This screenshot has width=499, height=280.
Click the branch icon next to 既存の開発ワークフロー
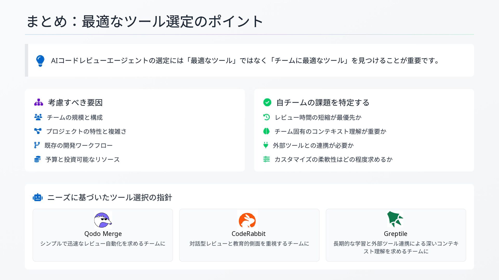tap(37, 145)
